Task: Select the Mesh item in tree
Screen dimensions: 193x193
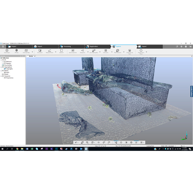Action: (x=8, y=73)
